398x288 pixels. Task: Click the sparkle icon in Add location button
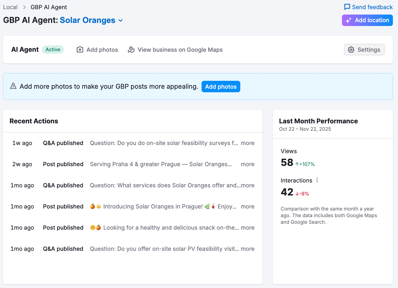click(x=349, y=20)
